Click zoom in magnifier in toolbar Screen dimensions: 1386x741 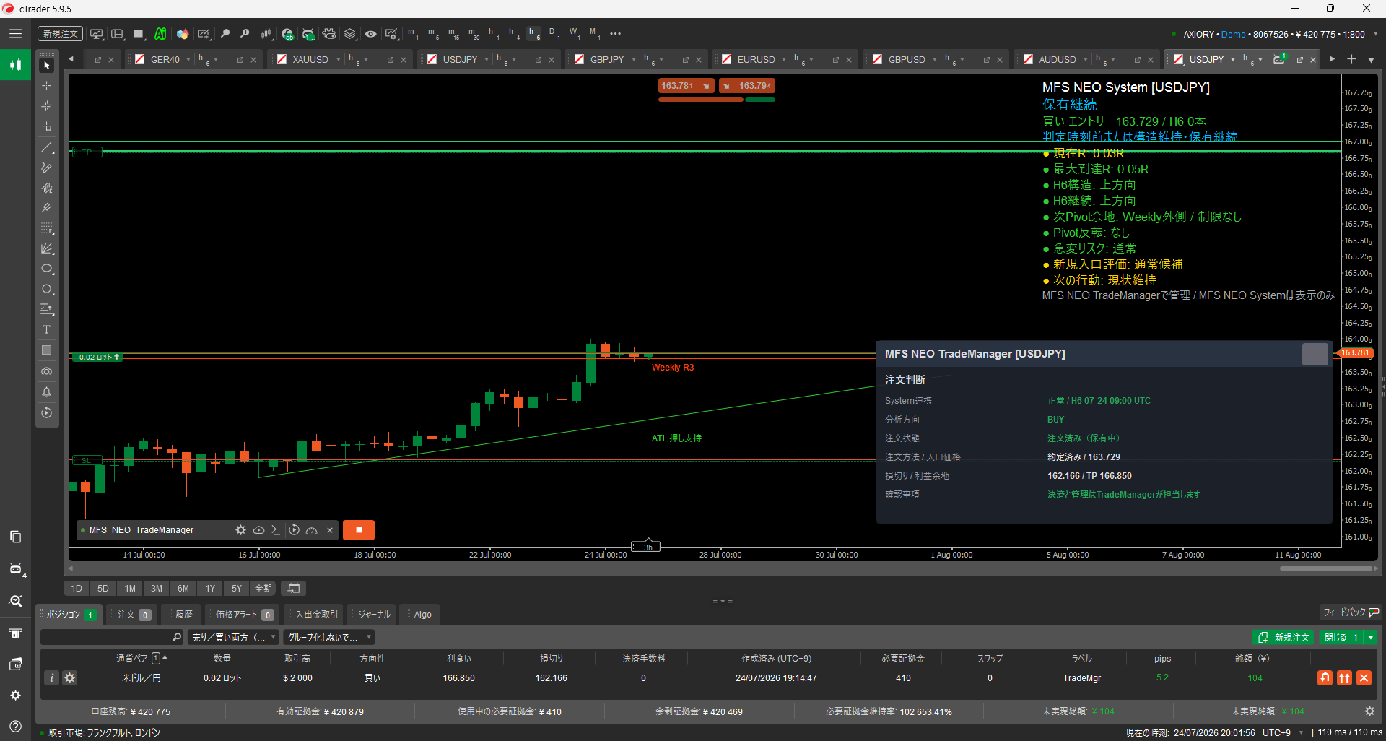tap(245, 34)
